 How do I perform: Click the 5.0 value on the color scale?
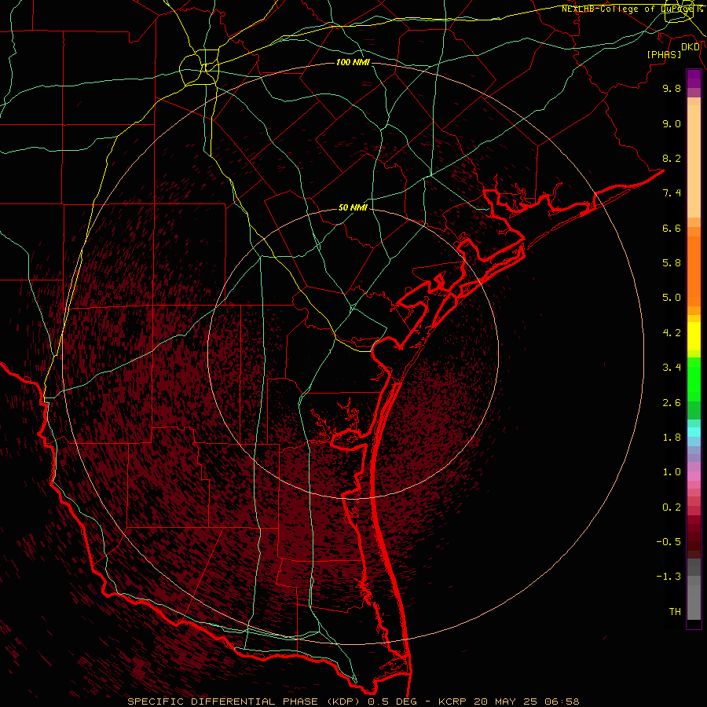tap(672, 298)
